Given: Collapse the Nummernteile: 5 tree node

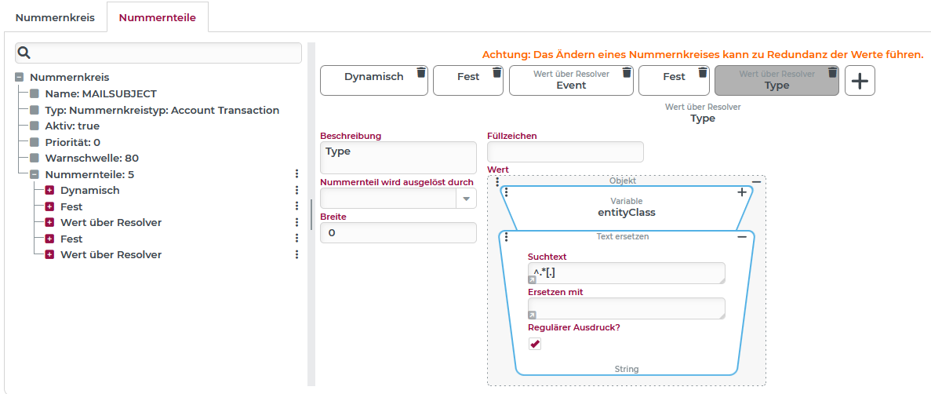Looking at the screenshot, I should 35,174.
